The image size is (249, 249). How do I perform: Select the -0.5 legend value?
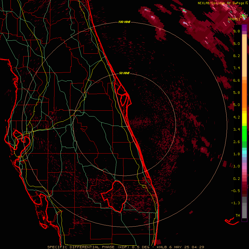point(235,191)
